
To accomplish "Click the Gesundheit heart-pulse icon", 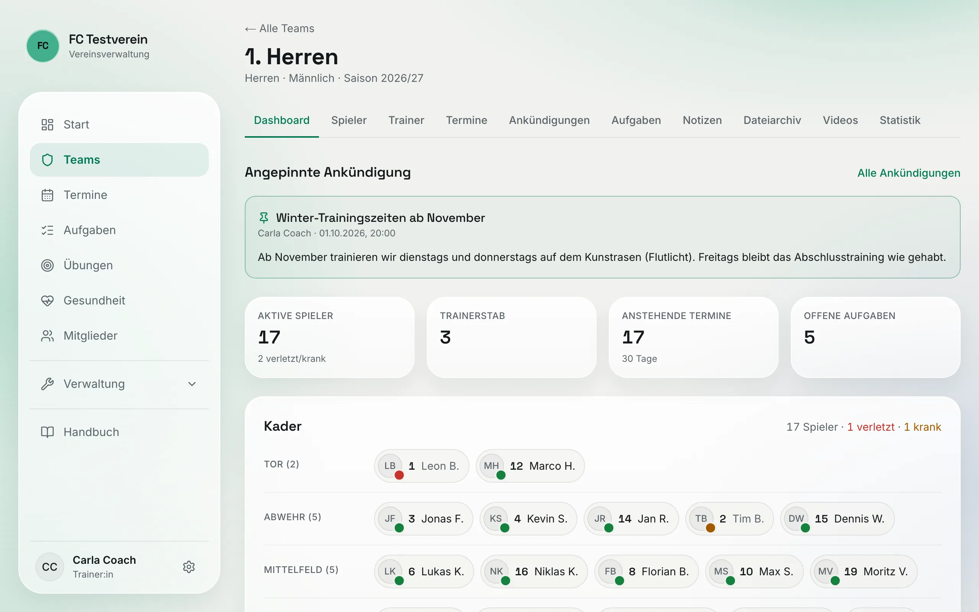I will click(x=47, y=301).
